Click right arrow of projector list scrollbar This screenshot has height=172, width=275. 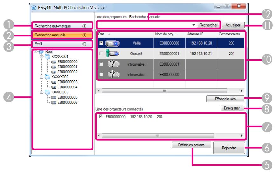coord(242,91)
